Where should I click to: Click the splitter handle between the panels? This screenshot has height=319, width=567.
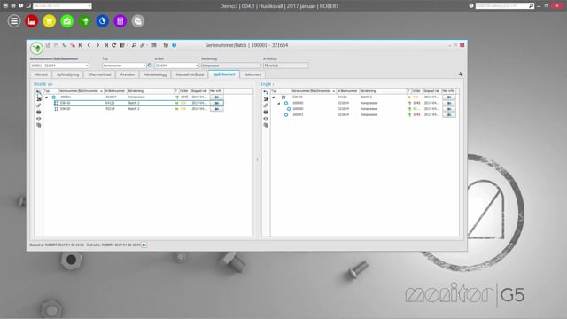[257, 159]
